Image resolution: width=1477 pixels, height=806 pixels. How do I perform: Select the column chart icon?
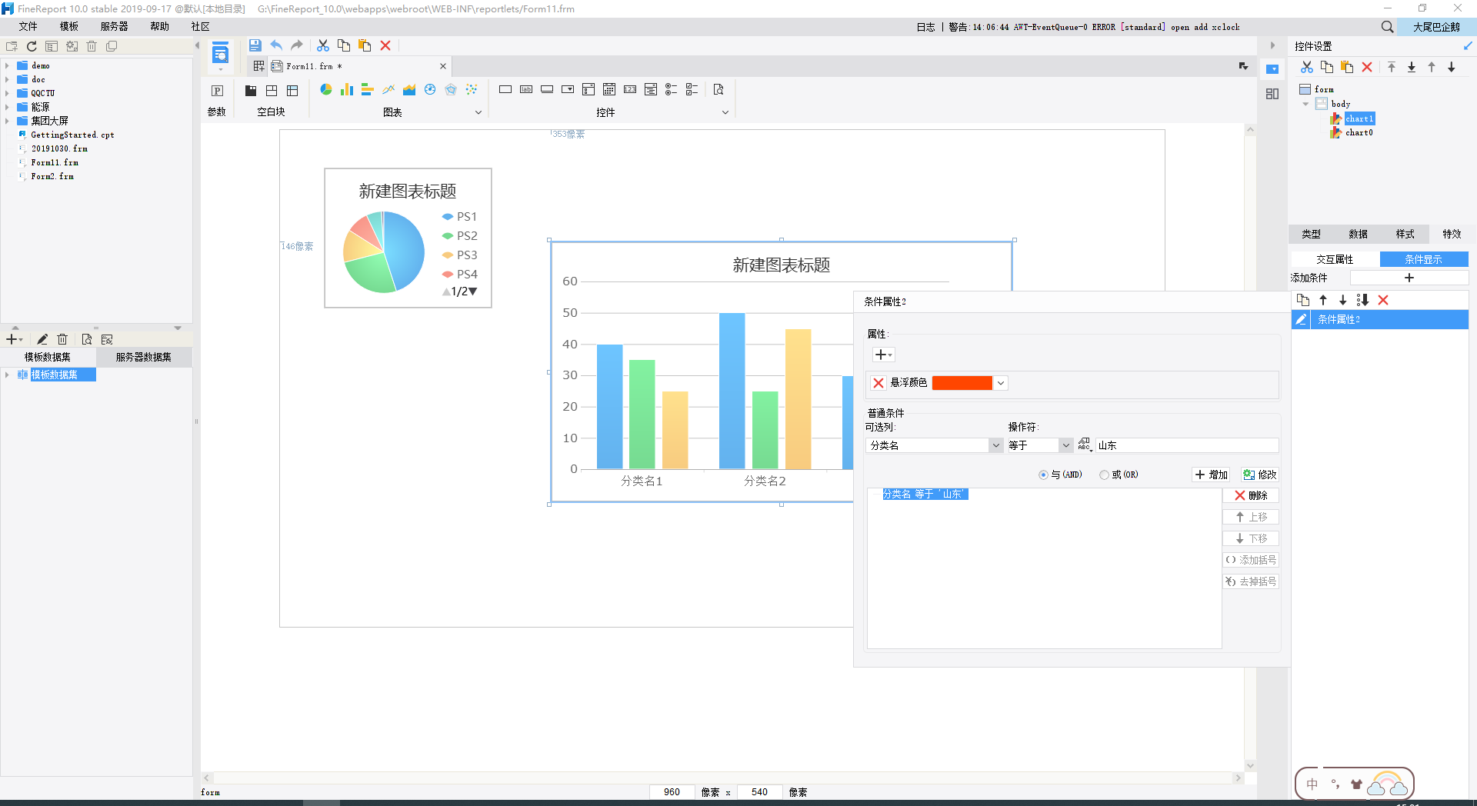[347, 90]
